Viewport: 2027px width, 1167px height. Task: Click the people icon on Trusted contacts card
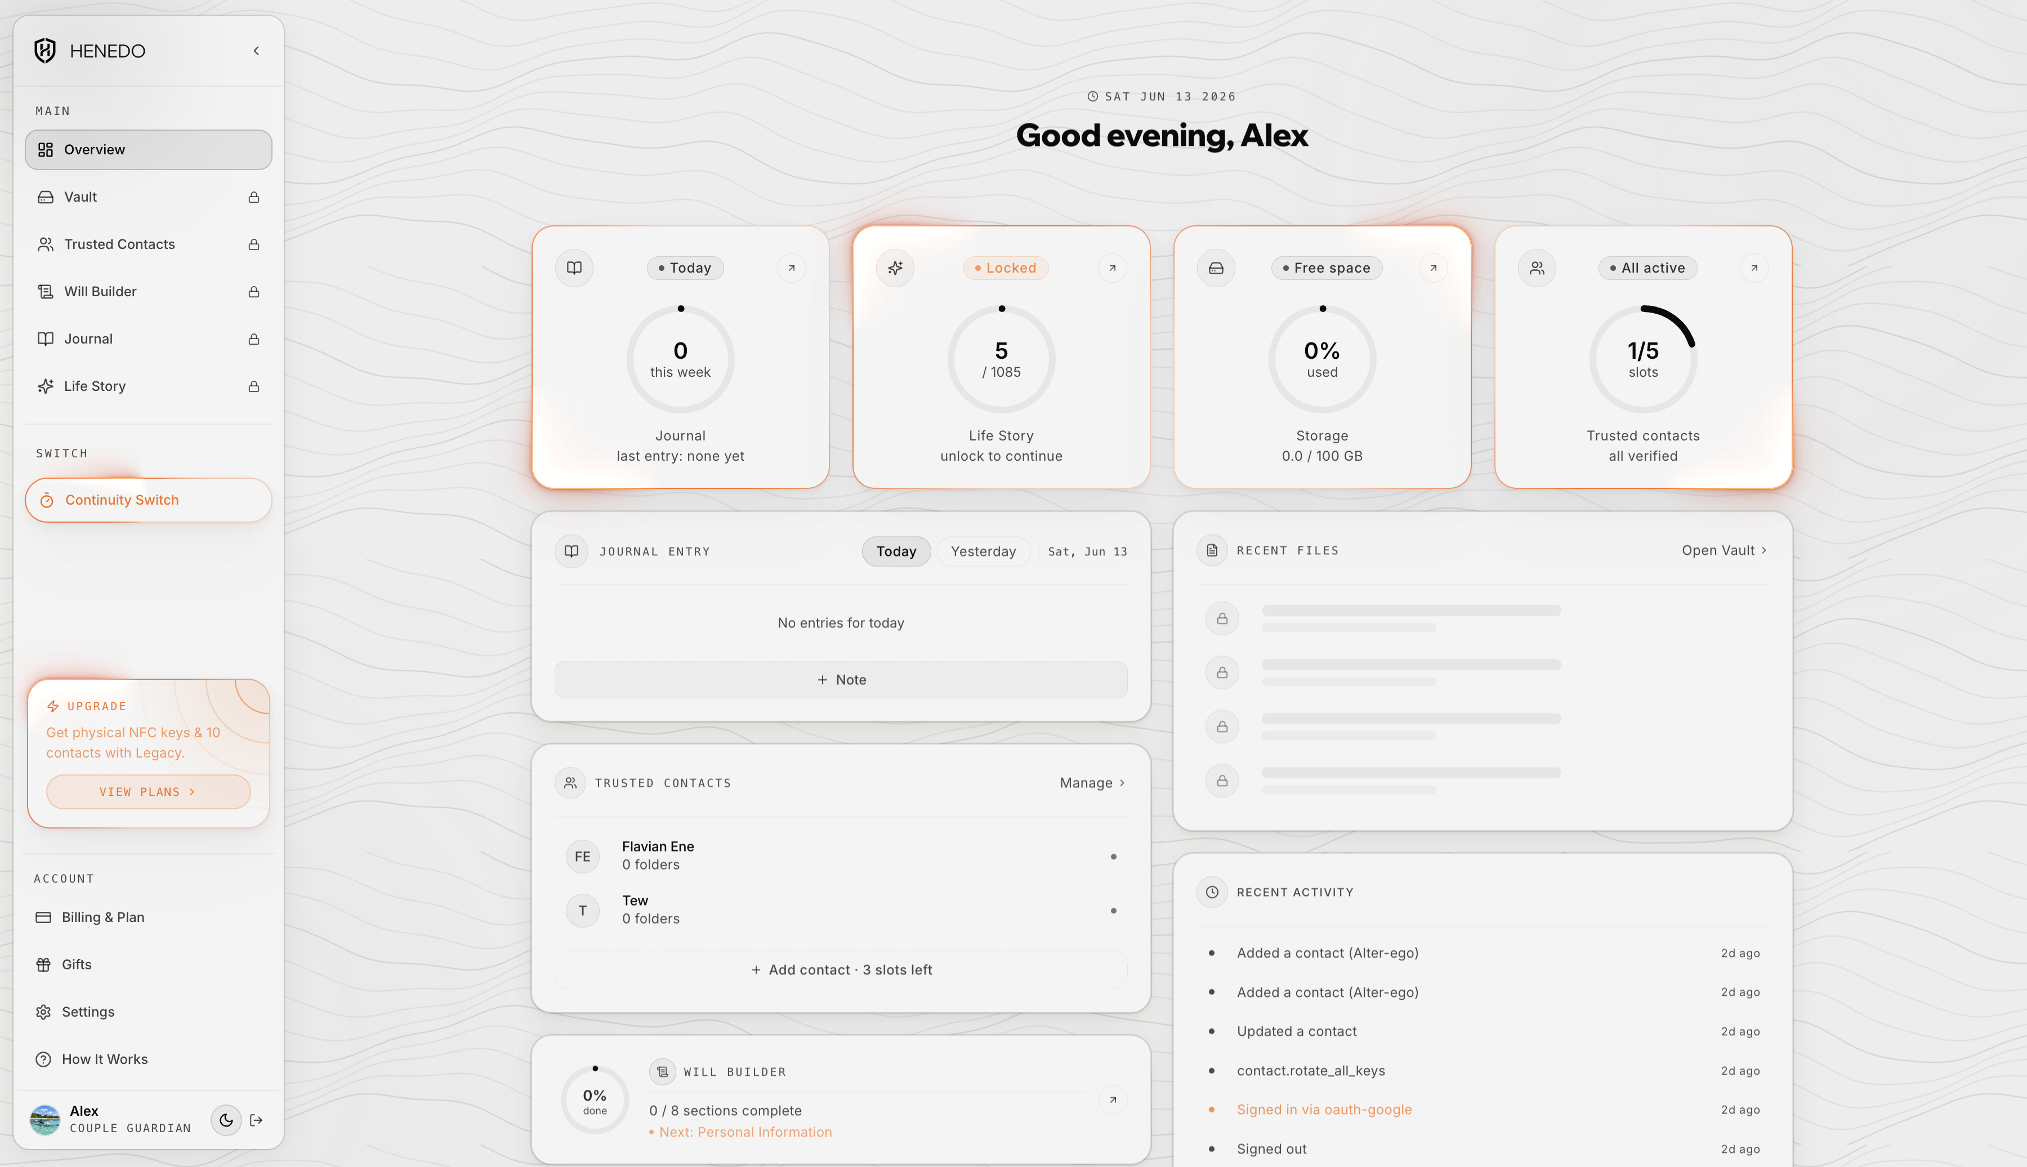1537,269
